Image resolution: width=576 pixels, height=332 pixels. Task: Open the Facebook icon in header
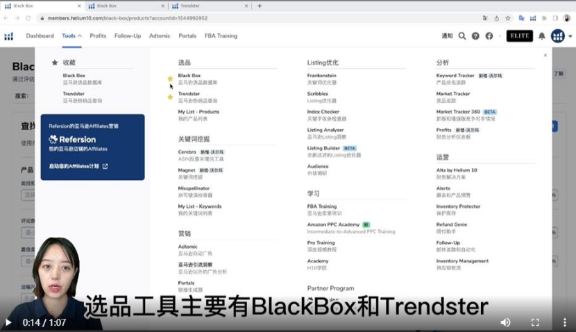(489, 36)
